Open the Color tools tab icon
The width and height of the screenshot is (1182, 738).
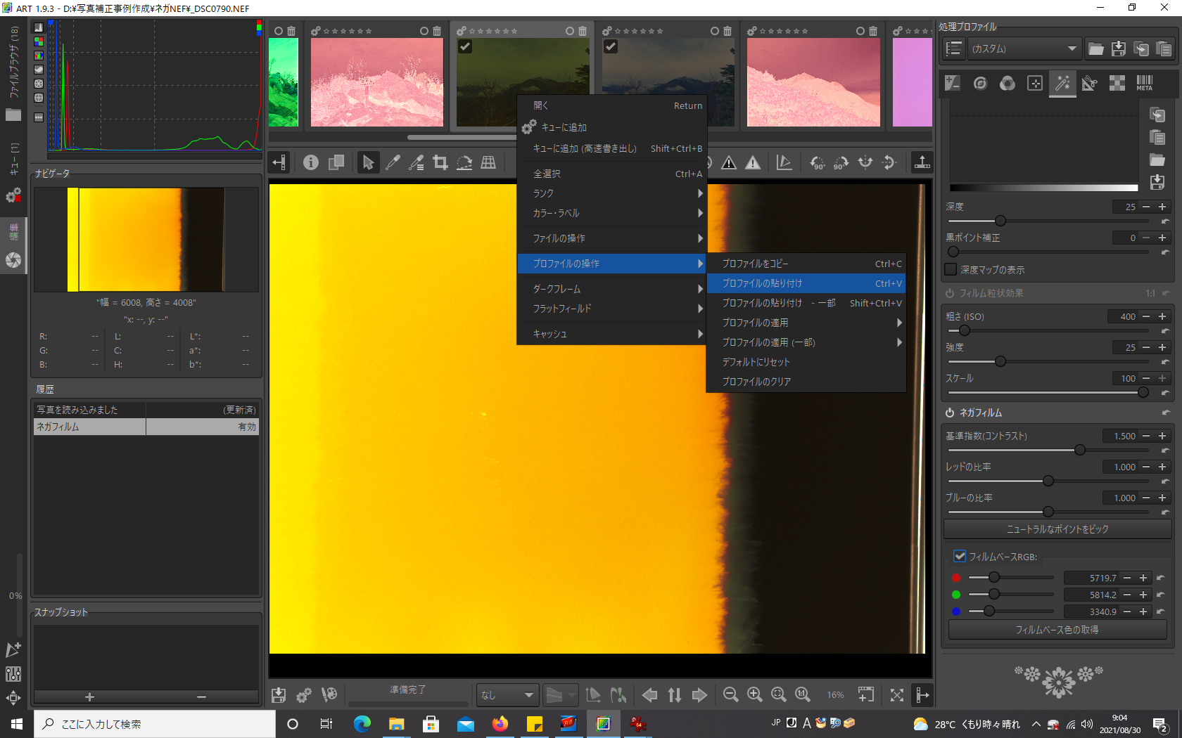1008,84
